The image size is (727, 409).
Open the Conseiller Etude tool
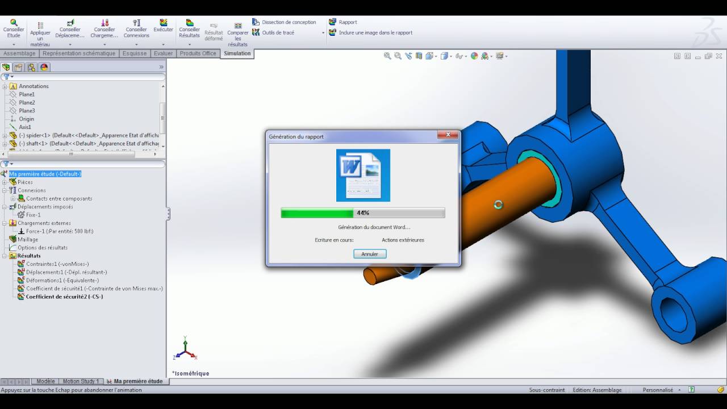pos(14,28)
